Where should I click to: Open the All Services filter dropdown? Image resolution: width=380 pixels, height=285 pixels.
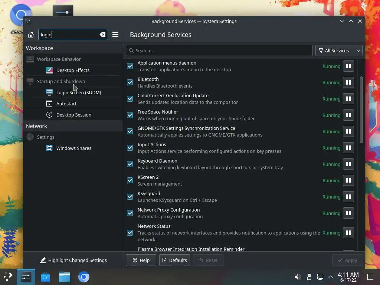click(339, 50)
